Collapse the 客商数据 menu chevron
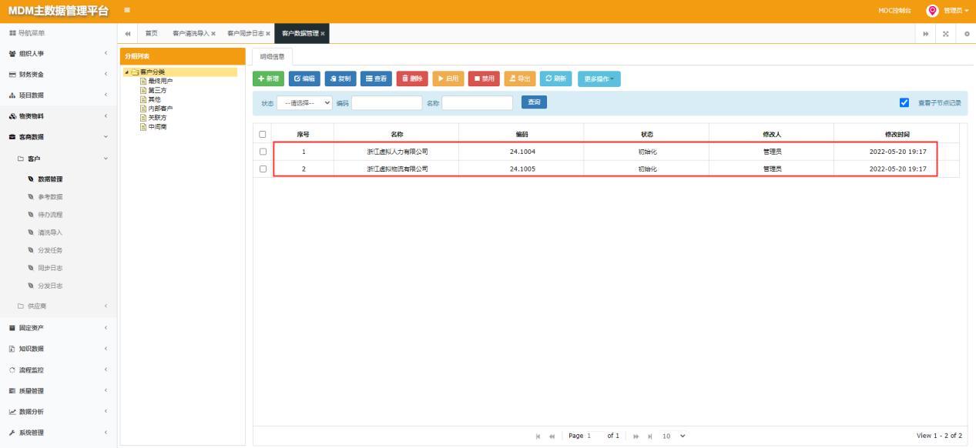This screenshot has width=976, height=448. click(106, 137)
